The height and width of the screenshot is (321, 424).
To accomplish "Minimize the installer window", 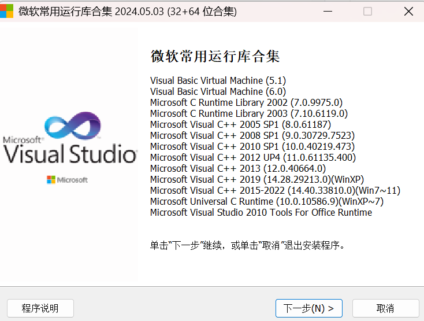I will tap(328, 12).
